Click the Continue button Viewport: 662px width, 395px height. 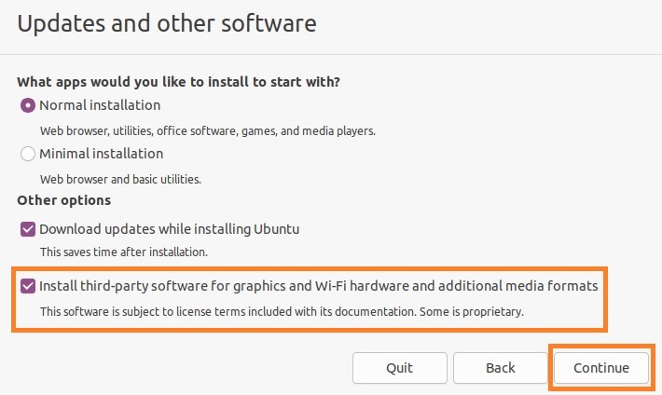click(601, 368)
